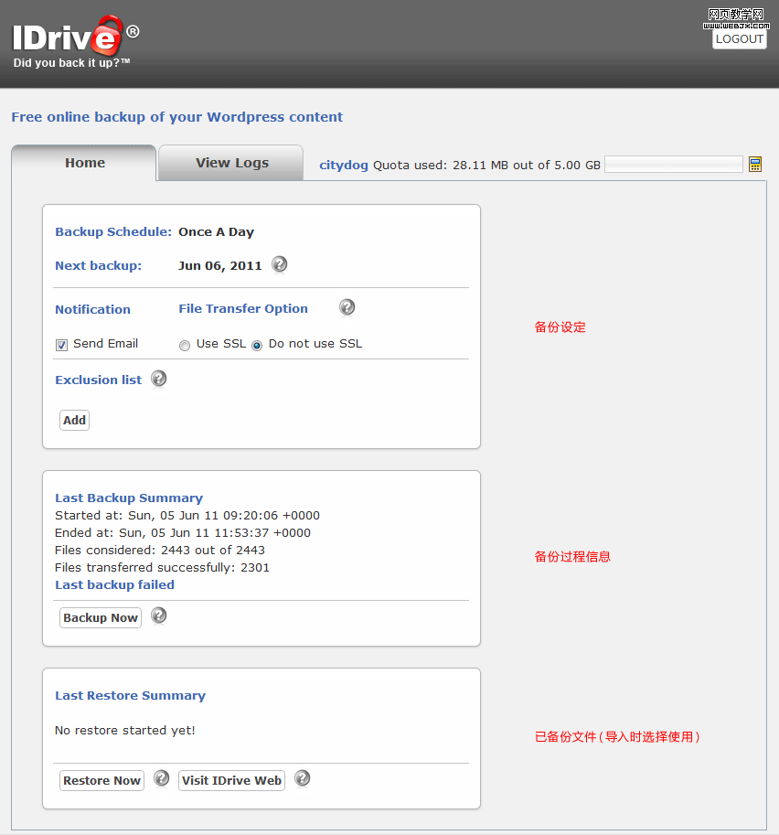Viewport: 779px width, 835px height.
Task: Click help icon next to File Transfer Option
Action: click(x=347, y=307)
